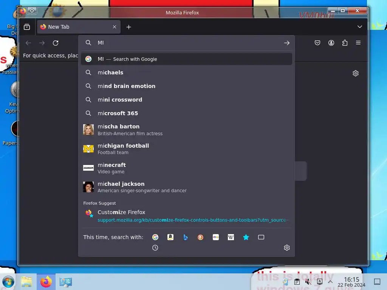Open the taskbar system monitor app icon
This screenshot has height=290, width=387.
pyautogui.click(x=66, y=282)
